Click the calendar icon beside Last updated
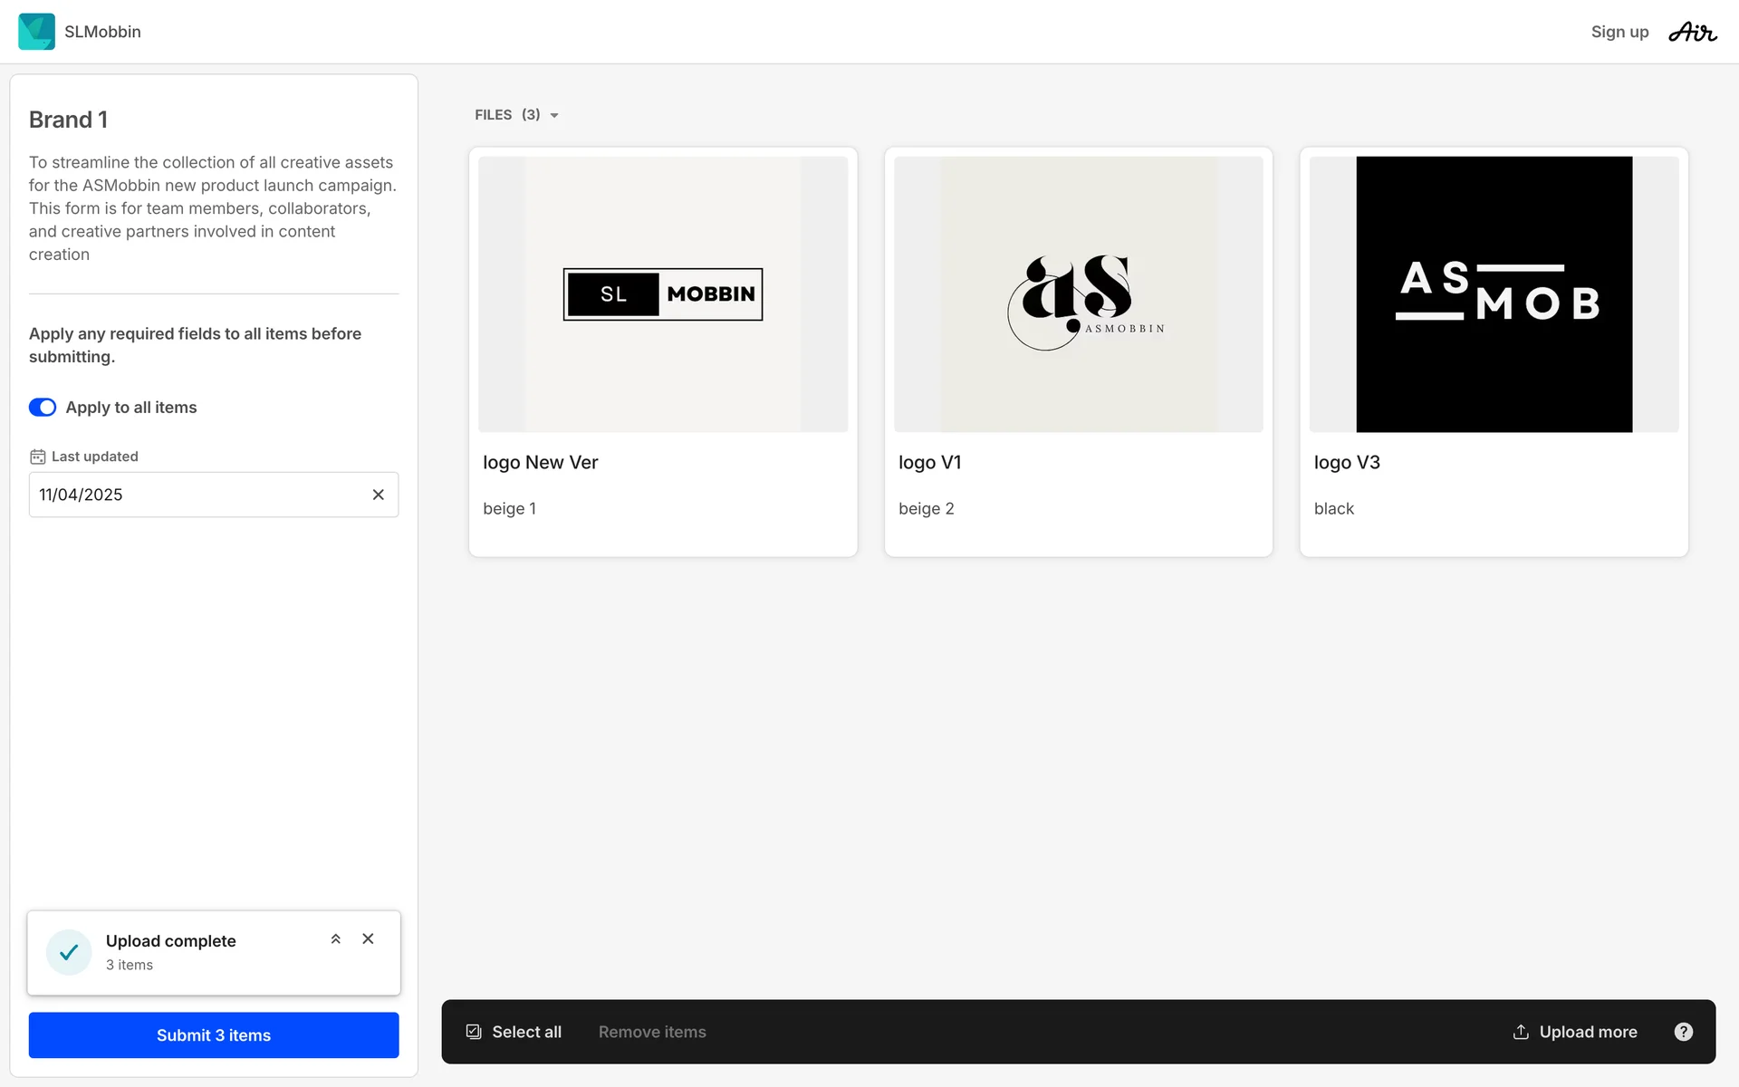 (37, 457)
